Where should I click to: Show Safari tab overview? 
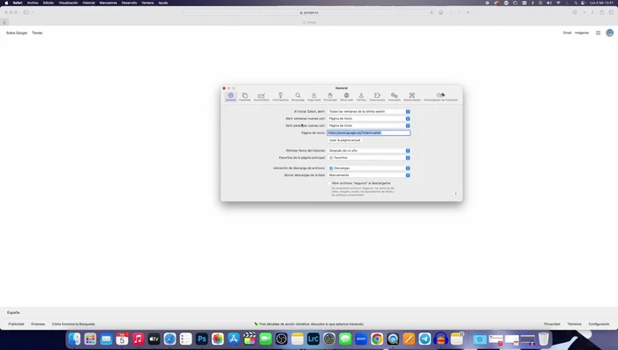tap(611, 12)
